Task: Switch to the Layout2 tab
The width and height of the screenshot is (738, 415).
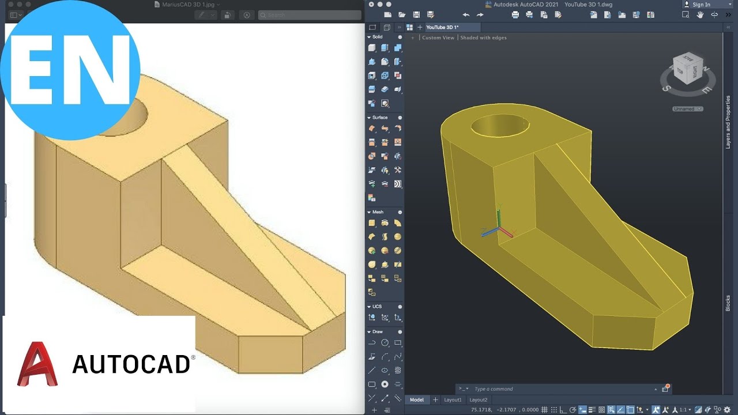Action: coord(478,400)
